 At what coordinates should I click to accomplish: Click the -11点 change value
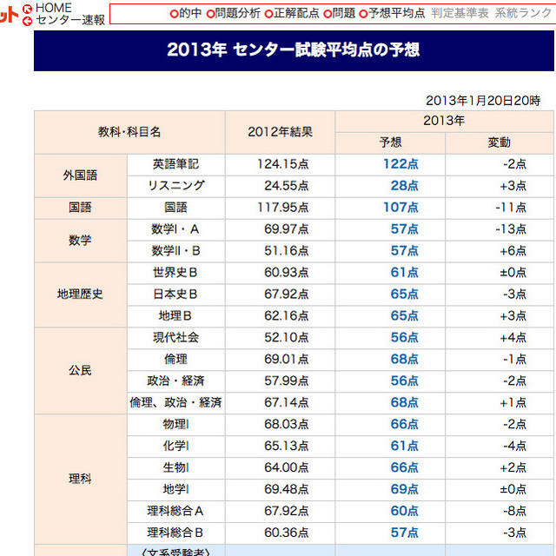point(511,208)
